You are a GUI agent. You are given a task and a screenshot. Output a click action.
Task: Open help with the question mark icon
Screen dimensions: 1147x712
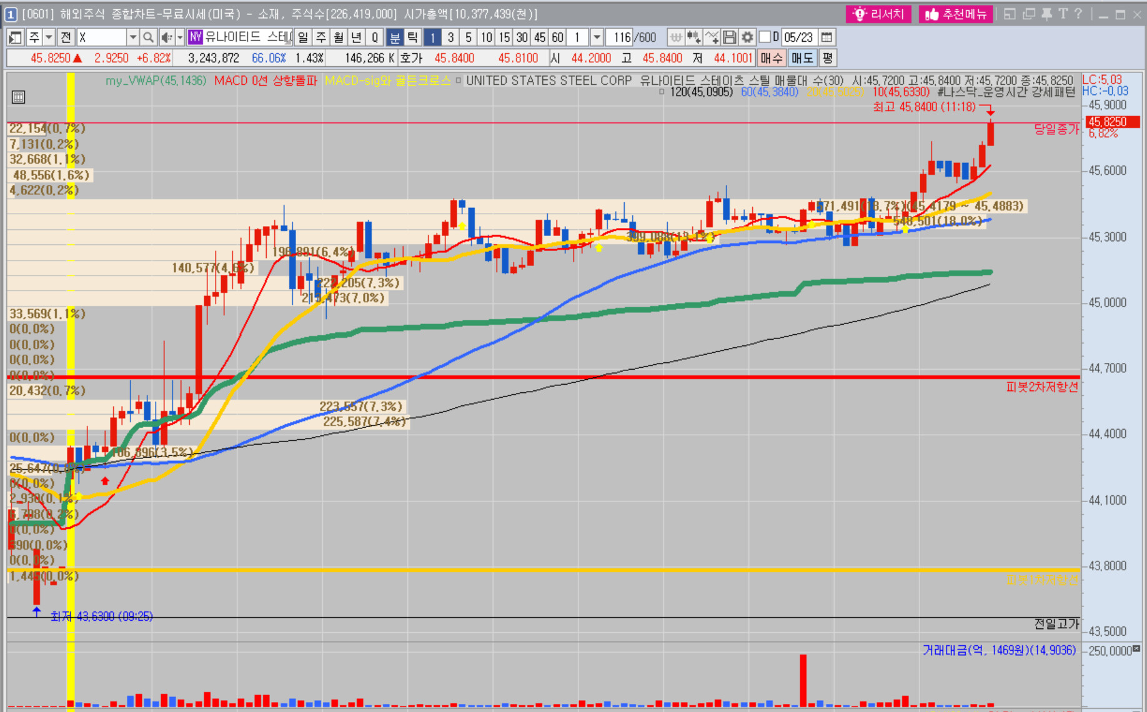(x=1078, y=14)
